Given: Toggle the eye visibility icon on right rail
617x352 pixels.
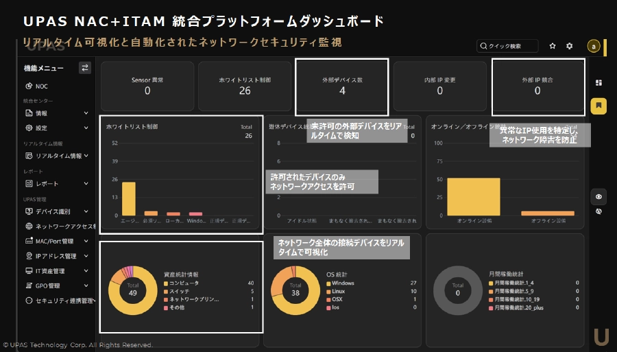Looking at the screenshot, I should (x=598, y=197).
